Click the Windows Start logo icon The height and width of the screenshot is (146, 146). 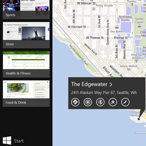pyautogui.click(x=7, y=140)
